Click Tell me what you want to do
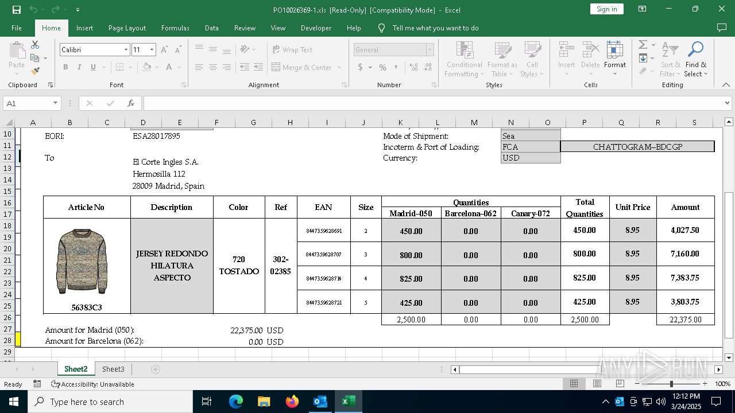The width and height of the screenshot is (735, 413). click(x=435, y=28)
